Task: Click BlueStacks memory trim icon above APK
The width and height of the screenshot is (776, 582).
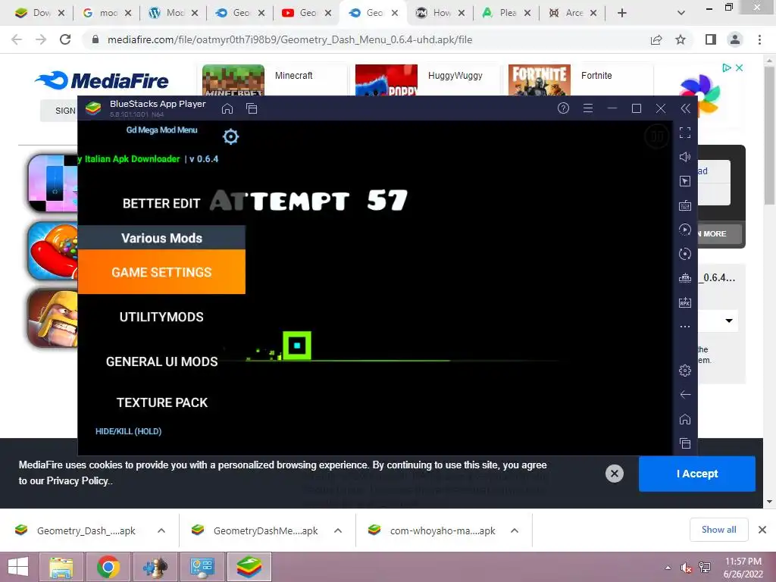Action: click(x=685, y=278)
